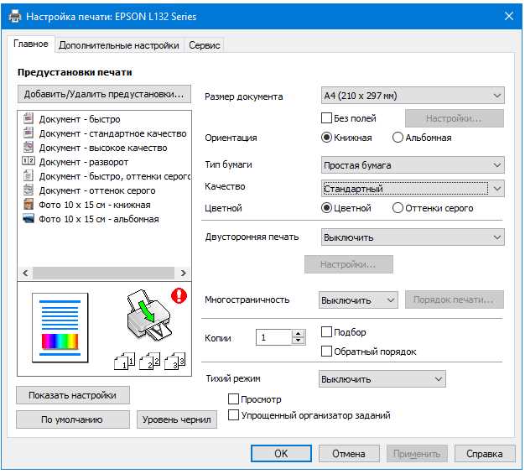Click the red exclamation warning icon
This screenshot has height=474, width=525.
point(179,296)
